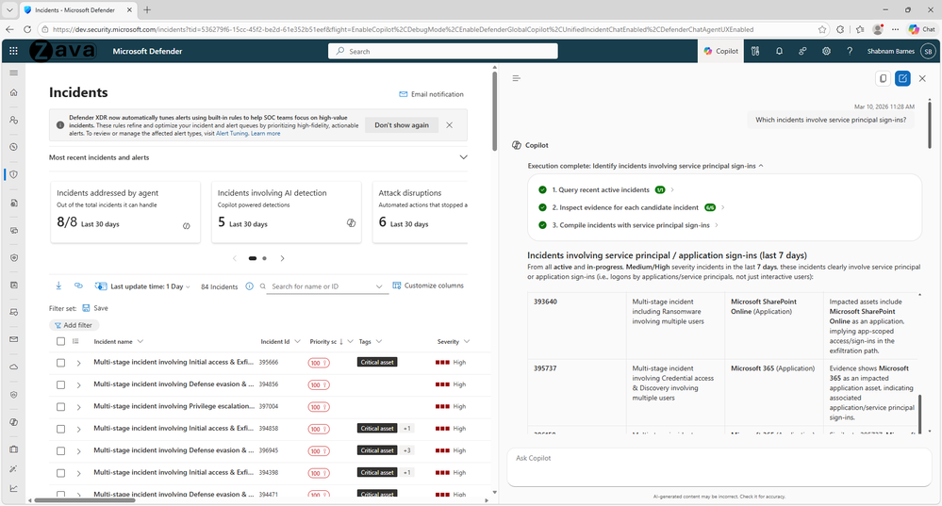Dismiss the Defender XDR tuning banner
942x506 pixels.
450,124
